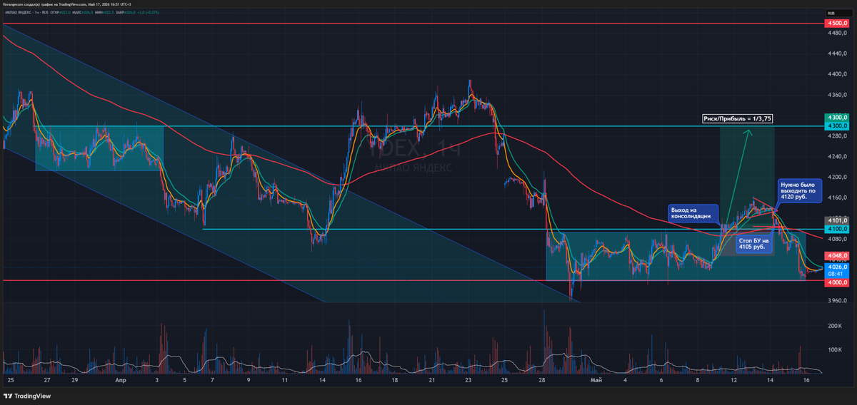The width and height of the screenshot is (857, 405).
Task: Click the red 4048,0 price label
Action: click(x=836, y=255)
